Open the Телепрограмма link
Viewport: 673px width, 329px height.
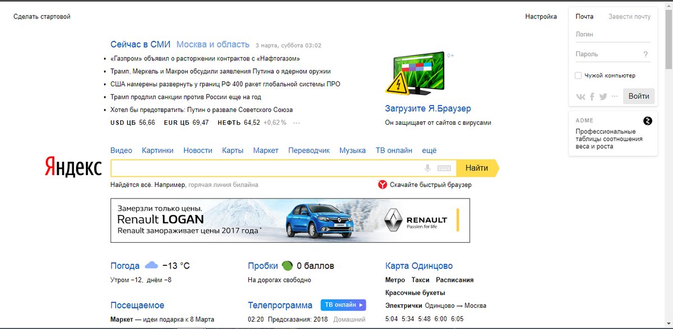coord(280,305)
